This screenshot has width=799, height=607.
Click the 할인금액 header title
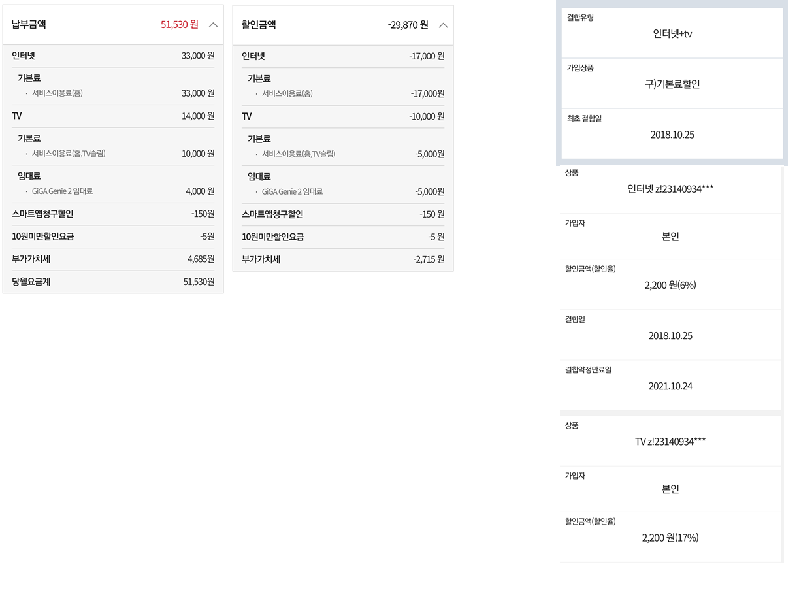[259, 25]
